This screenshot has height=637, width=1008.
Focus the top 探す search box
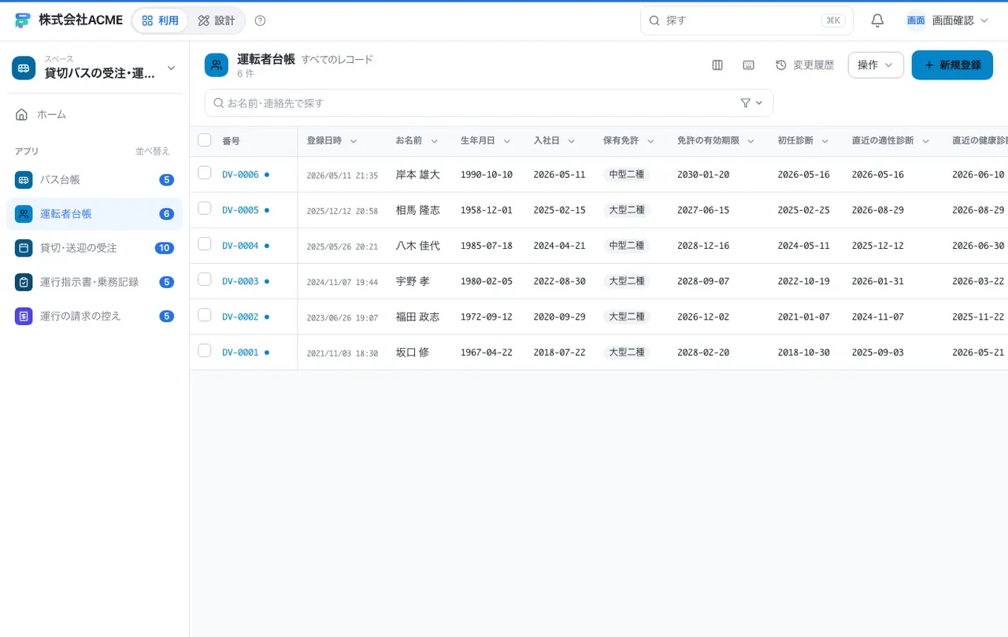pyautogui.click(x=747, y=20)
